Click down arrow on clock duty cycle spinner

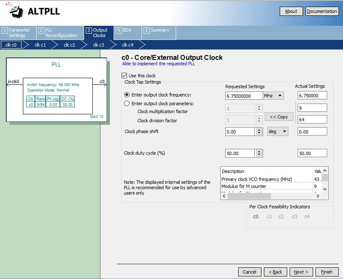coord(259,155)
